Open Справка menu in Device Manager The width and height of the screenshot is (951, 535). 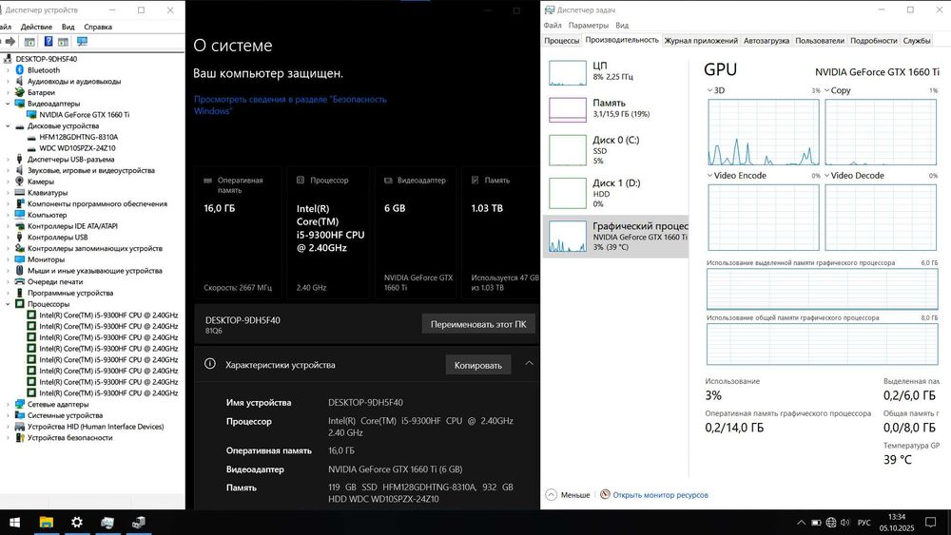(98, 27)
